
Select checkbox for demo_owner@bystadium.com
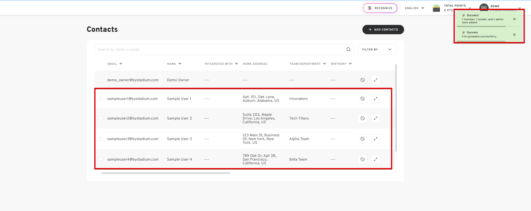click(x=101, y=80)
